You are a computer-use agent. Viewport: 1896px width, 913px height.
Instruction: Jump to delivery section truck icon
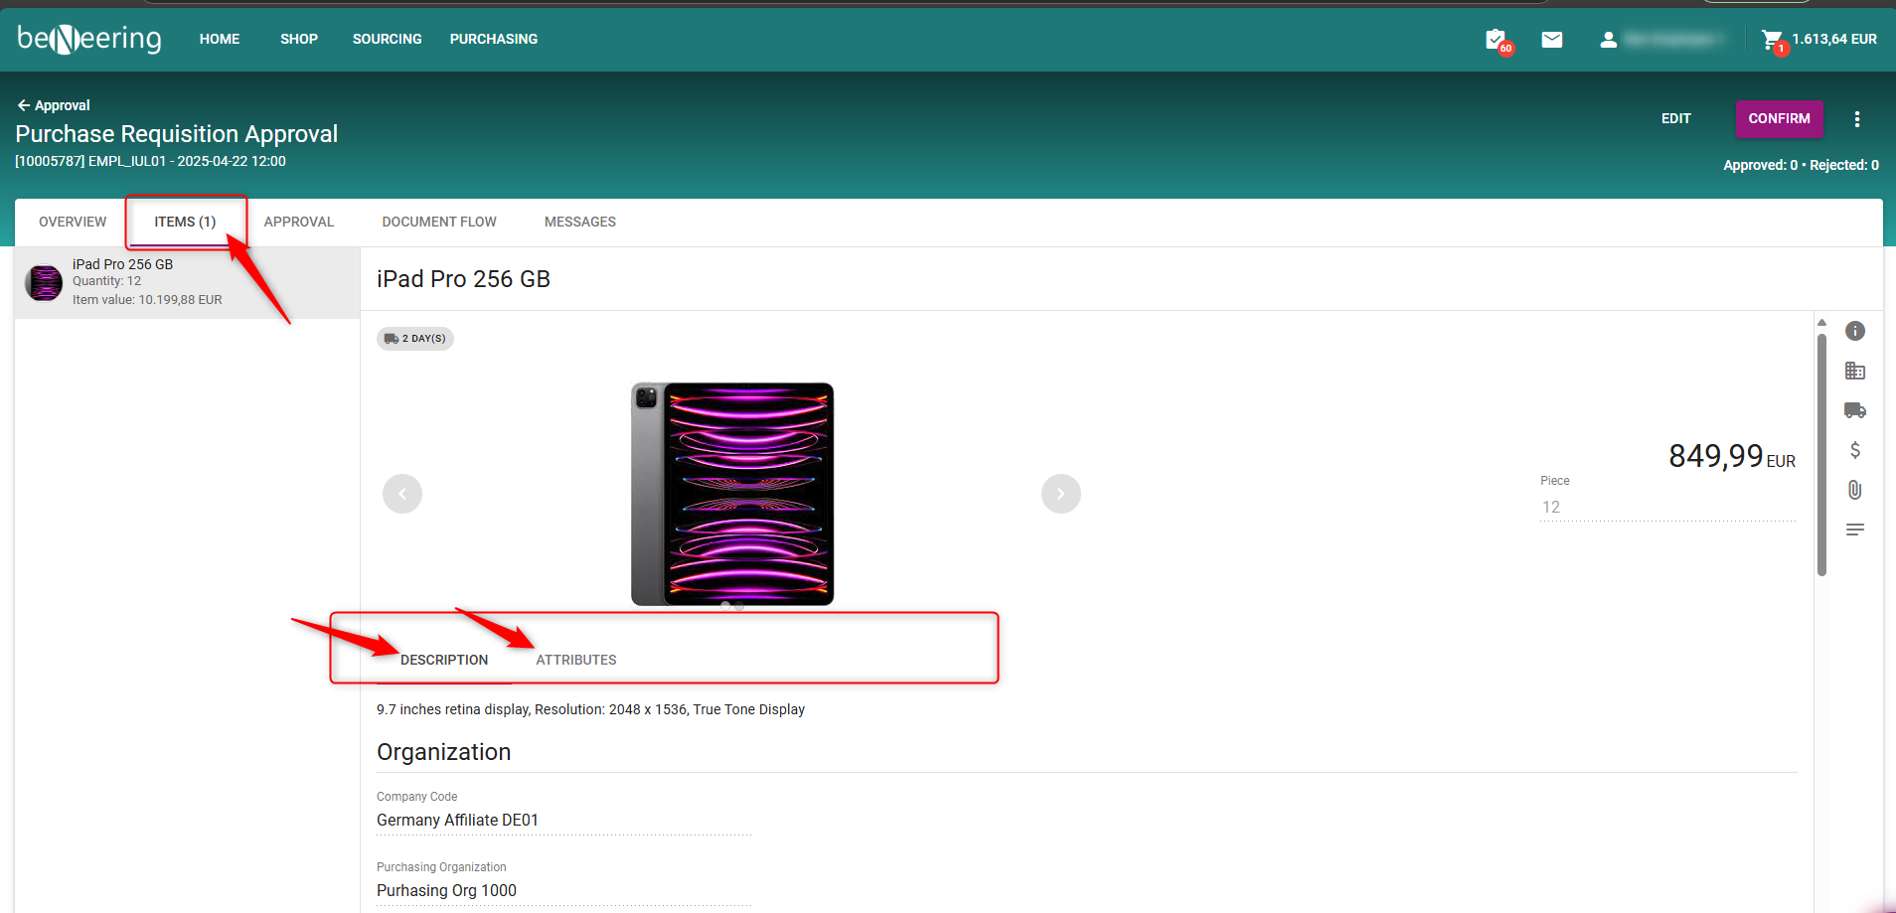(1854, 410)
